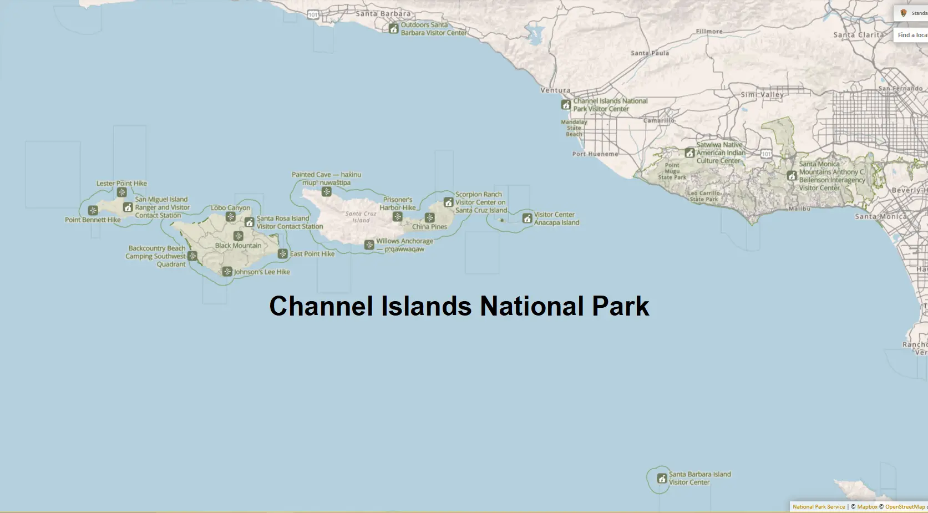Screen dimensions: 928x513
Task: Click the Lester Point Hike marker icon
Action: click(122, 192)
